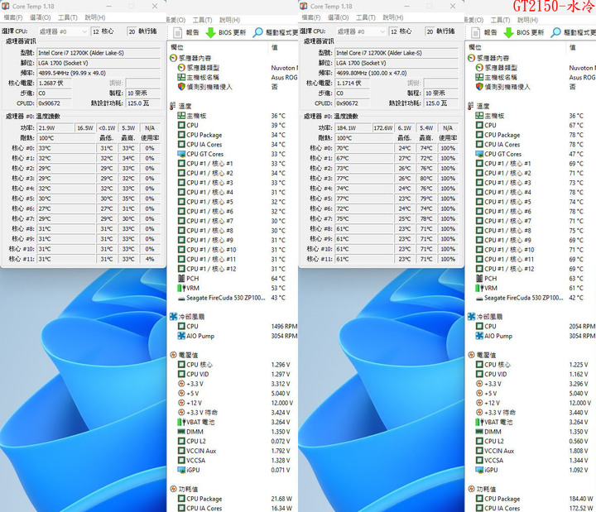Open 說明(H) menu in the Core Temp window showing 184.1W

pos(393,17)
